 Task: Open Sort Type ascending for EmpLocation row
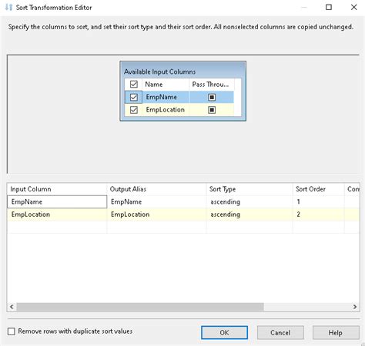pyautogui.click(x=249, y=215)
